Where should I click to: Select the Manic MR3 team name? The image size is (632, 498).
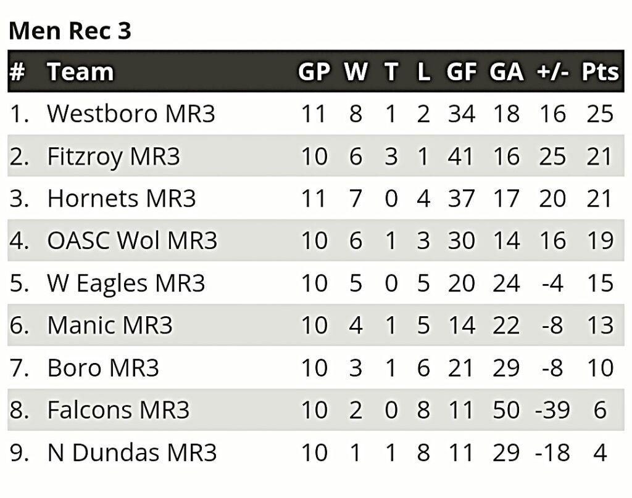coord(110,325)
